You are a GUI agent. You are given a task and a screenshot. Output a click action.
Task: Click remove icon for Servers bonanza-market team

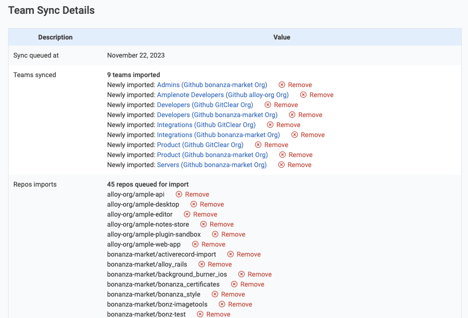click(x=281, y=165)
